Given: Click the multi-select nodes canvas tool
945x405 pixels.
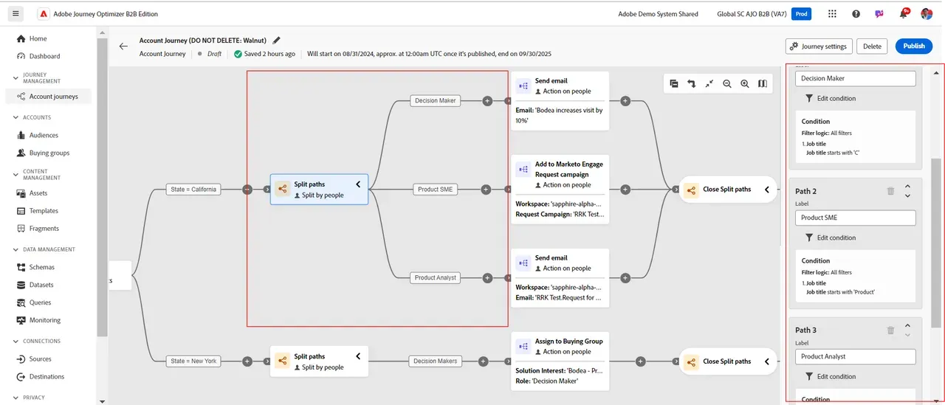Looking at the screenshot, I should coord(674,83).
